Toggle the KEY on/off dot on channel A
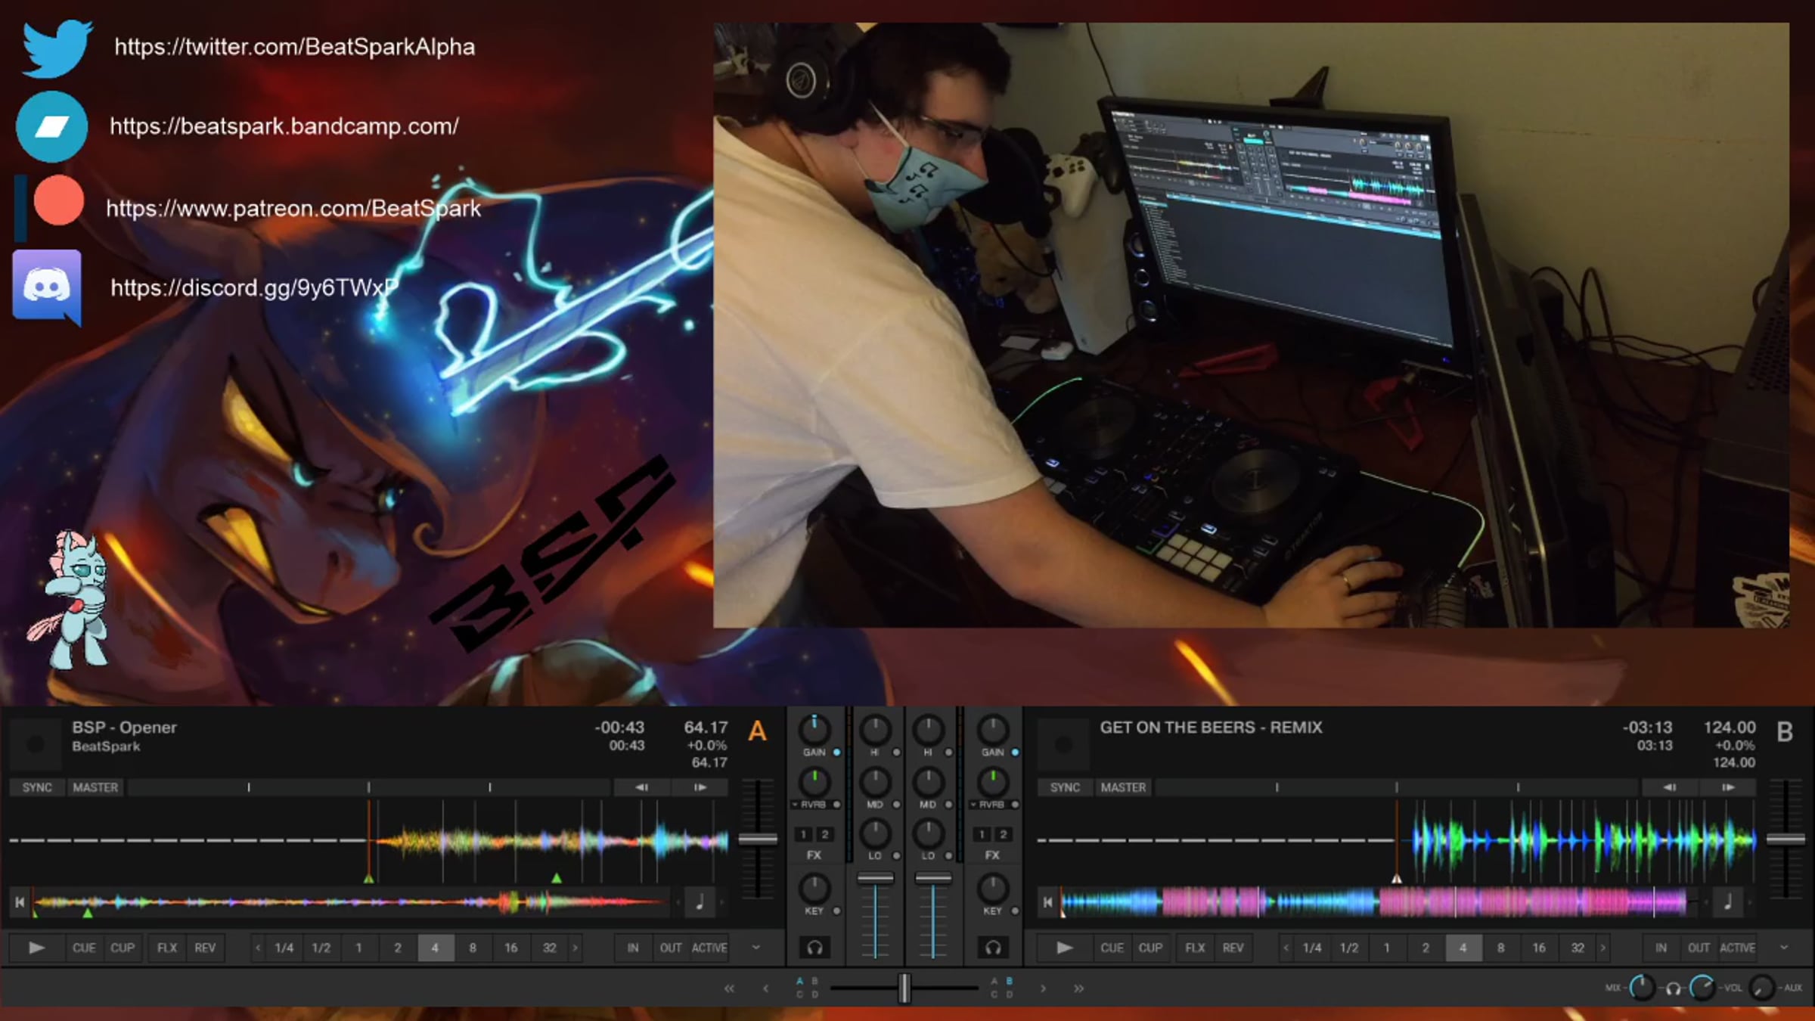This screenshot has width=1815, height=1021. 836,911
